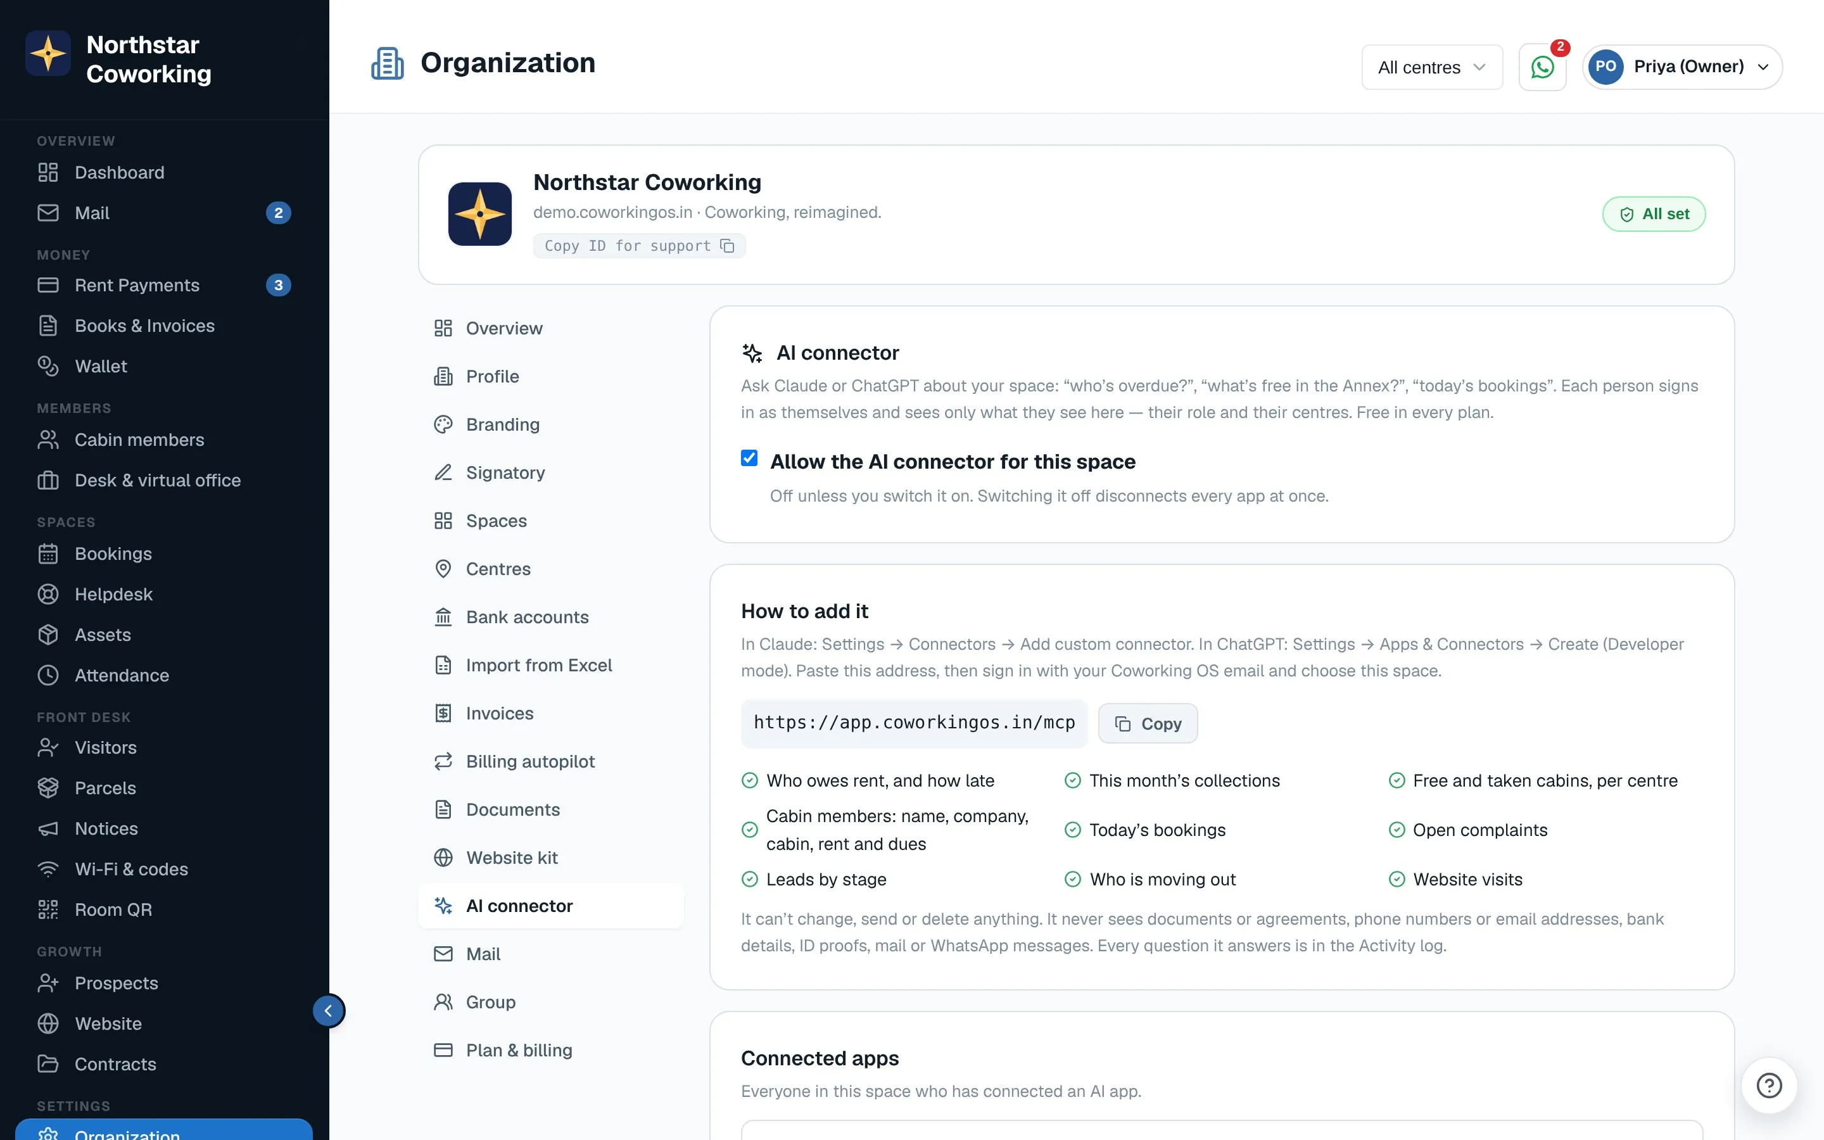Open Import from Excel section
The width and height of the screenshot is (1824, 1140).
point(551,665)
